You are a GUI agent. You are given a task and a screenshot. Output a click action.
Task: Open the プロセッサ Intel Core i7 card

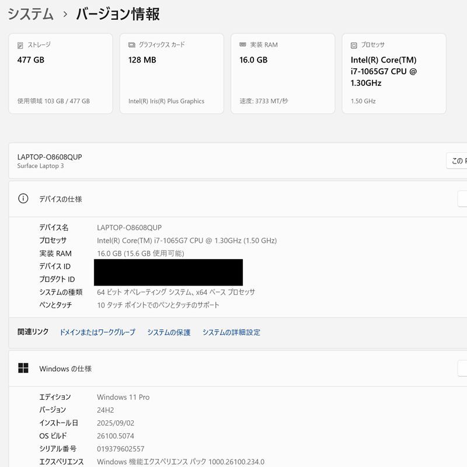pos(394,74)
